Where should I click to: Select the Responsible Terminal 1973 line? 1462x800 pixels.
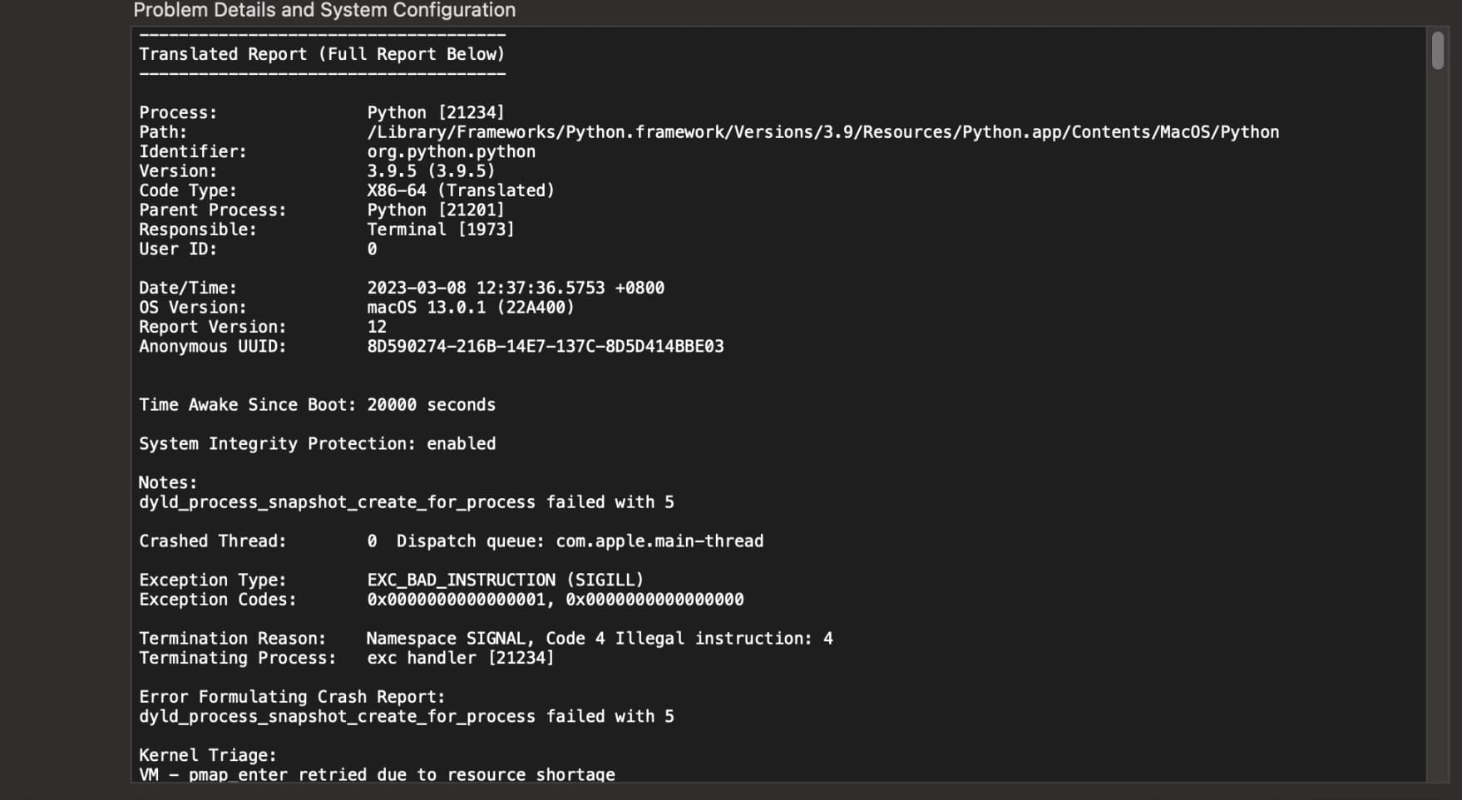pyautogui.click(x=441, y=229)
